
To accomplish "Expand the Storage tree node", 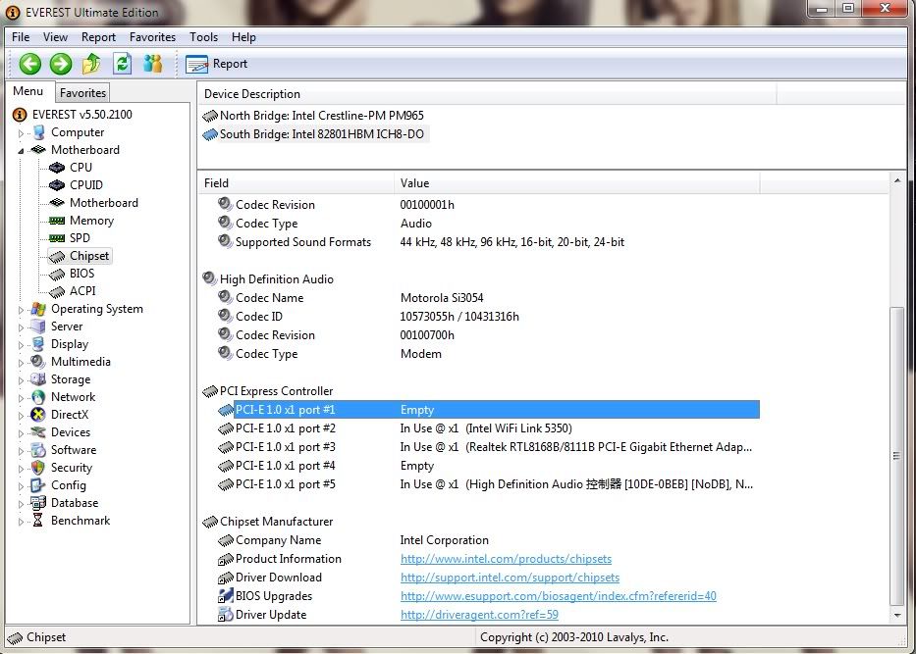I will click(21, 380).
